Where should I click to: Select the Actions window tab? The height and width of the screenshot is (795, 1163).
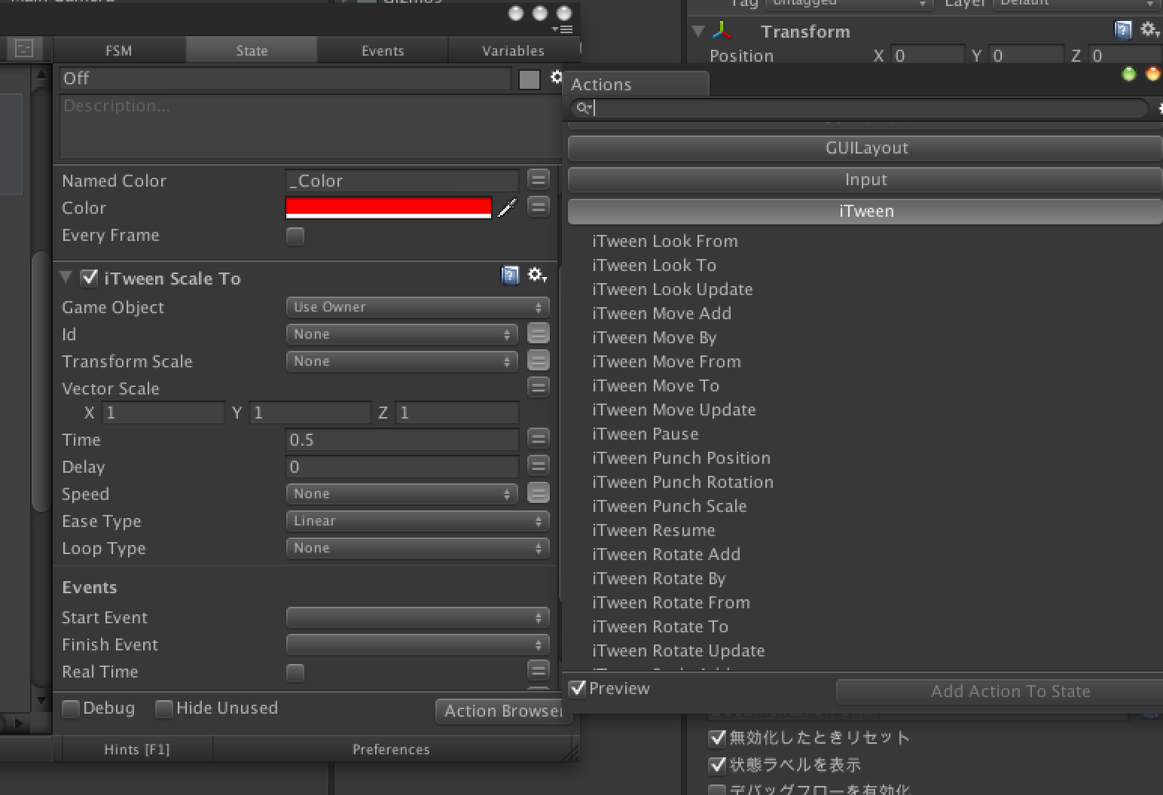[636, 84]
